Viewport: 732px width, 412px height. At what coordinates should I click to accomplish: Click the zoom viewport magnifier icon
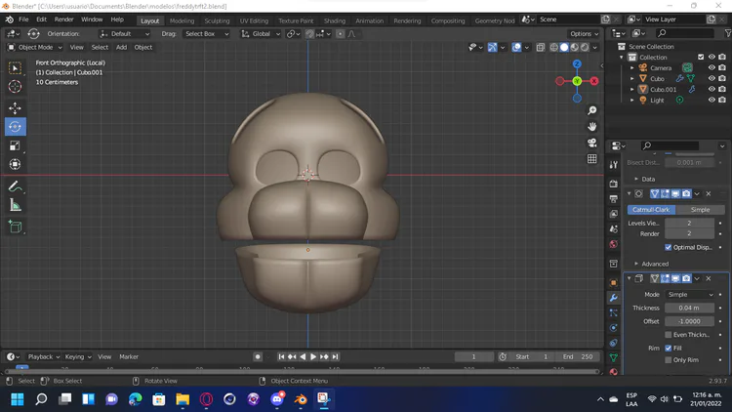[x=592, y=110]
